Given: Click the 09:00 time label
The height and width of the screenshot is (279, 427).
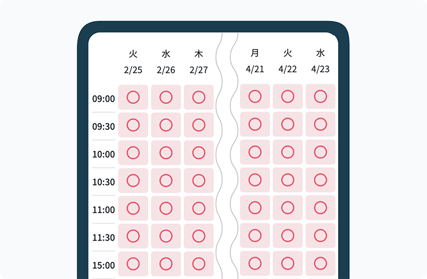Looking at the screenshot, I should (103, 99).
